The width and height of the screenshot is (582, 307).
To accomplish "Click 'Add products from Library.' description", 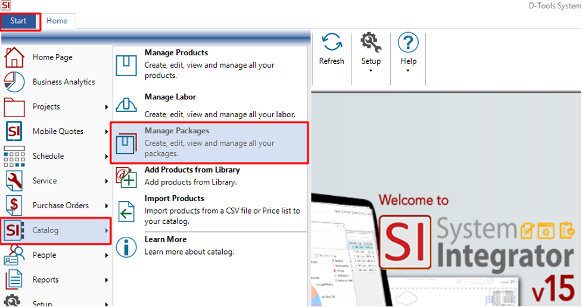I will [x=191, y=182].
